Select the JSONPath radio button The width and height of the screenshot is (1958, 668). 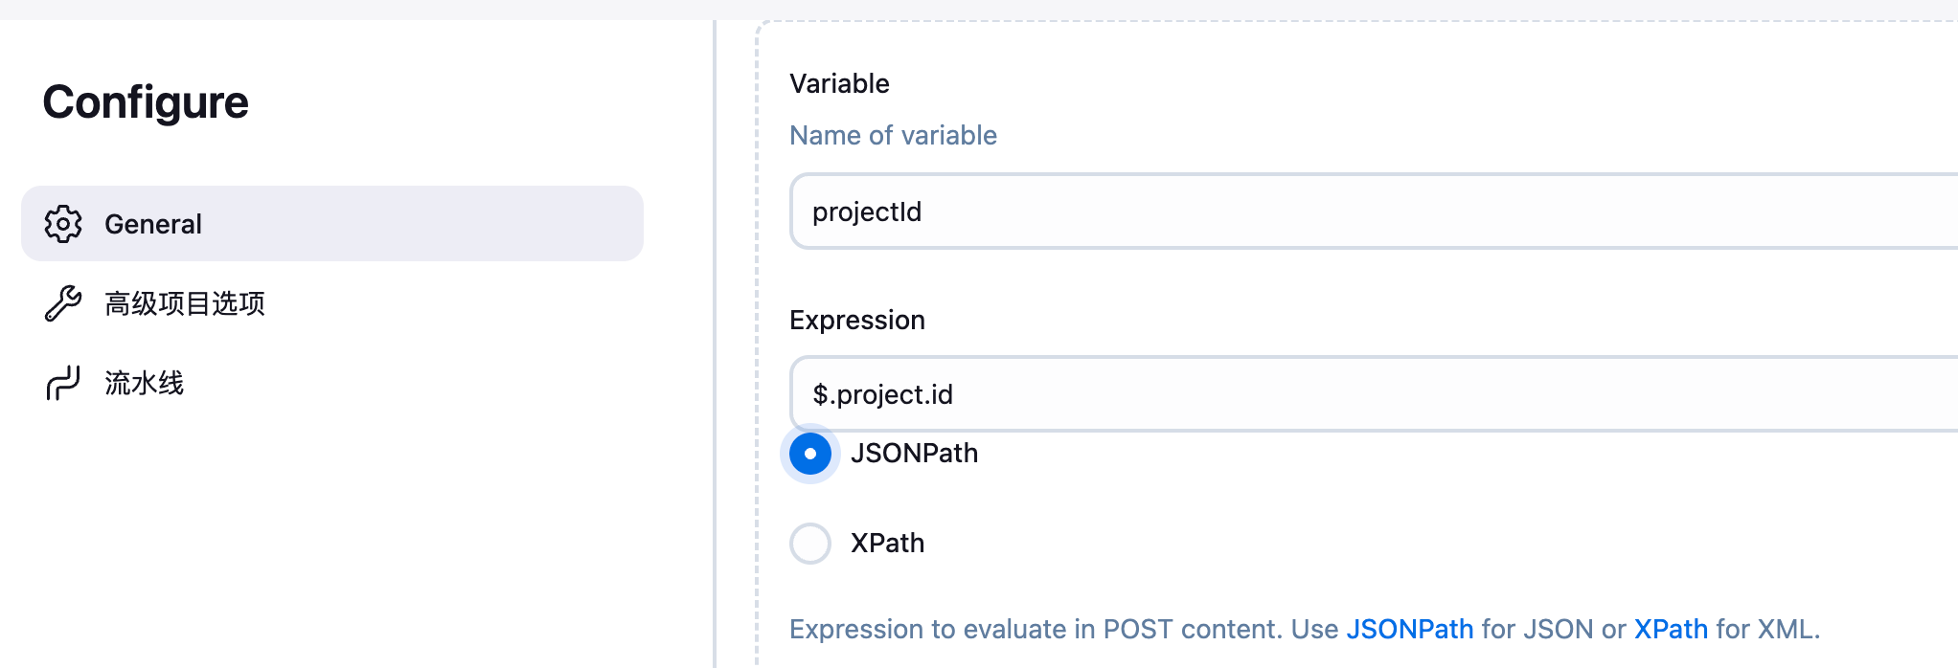pyautogui.click(x=810, y=454)
